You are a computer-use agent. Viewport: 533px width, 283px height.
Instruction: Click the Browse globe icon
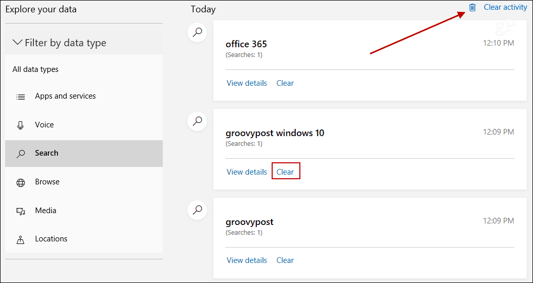pyautogui.click(x=21, y=183)
